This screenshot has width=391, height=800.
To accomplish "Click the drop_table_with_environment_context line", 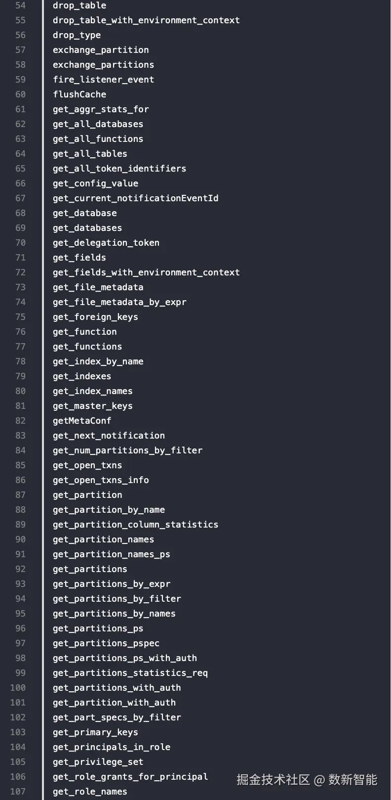I will click(x=146, y=20).
